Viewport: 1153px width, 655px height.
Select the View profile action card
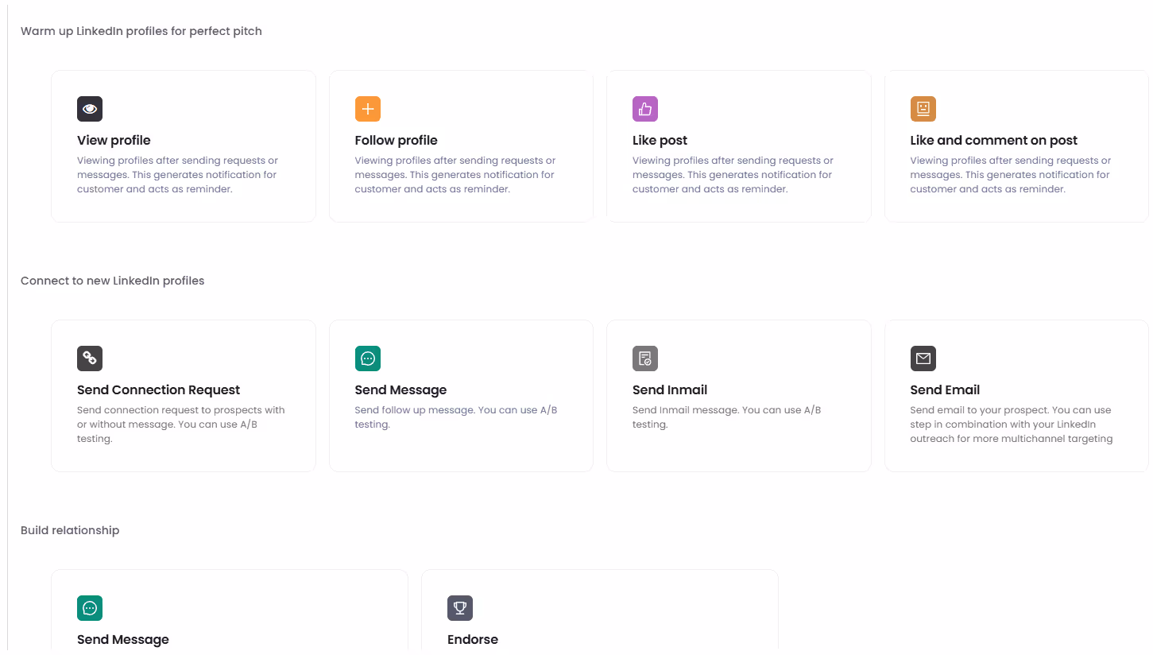(184, 146)
